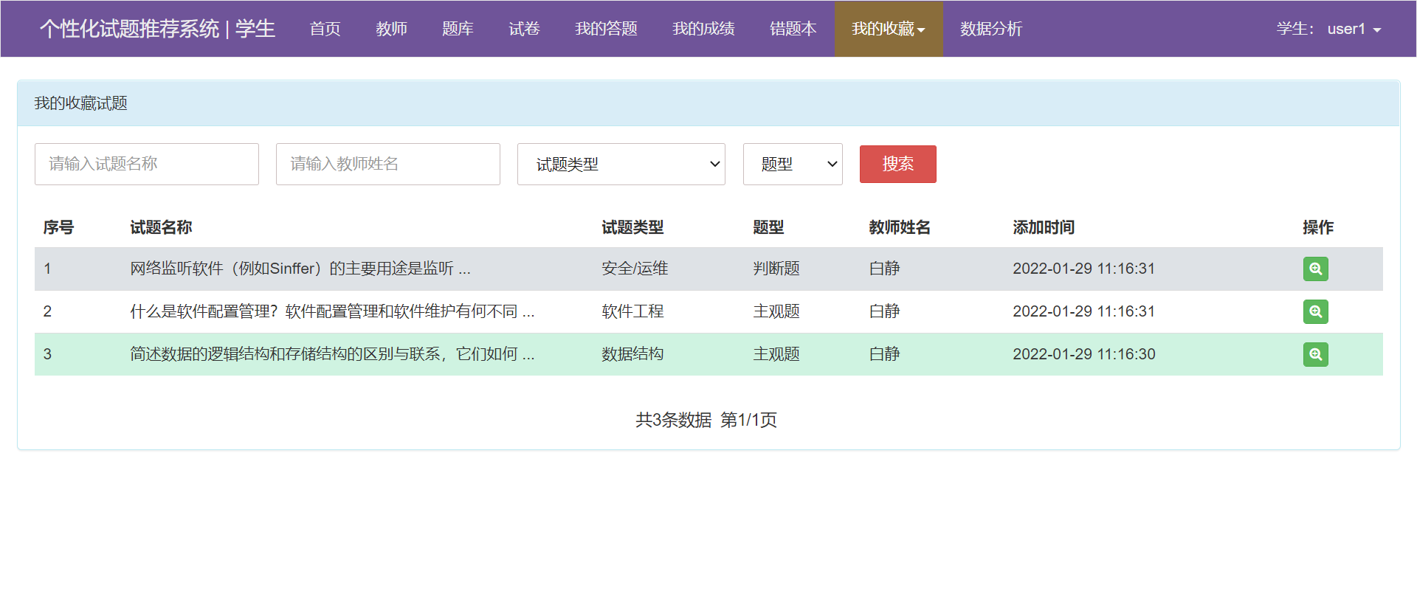Viewport: 1417px width, 608px height.
Task: Select the question title starting 什么是软件配置管理
Action: tap(332, 311)
